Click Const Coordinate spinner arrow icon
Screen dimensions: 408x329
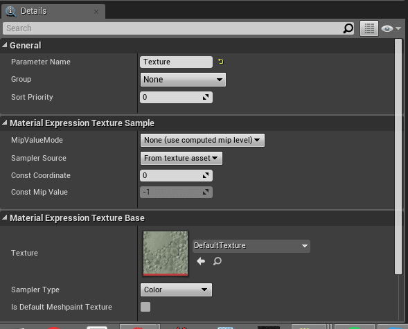tap(206, 175)
